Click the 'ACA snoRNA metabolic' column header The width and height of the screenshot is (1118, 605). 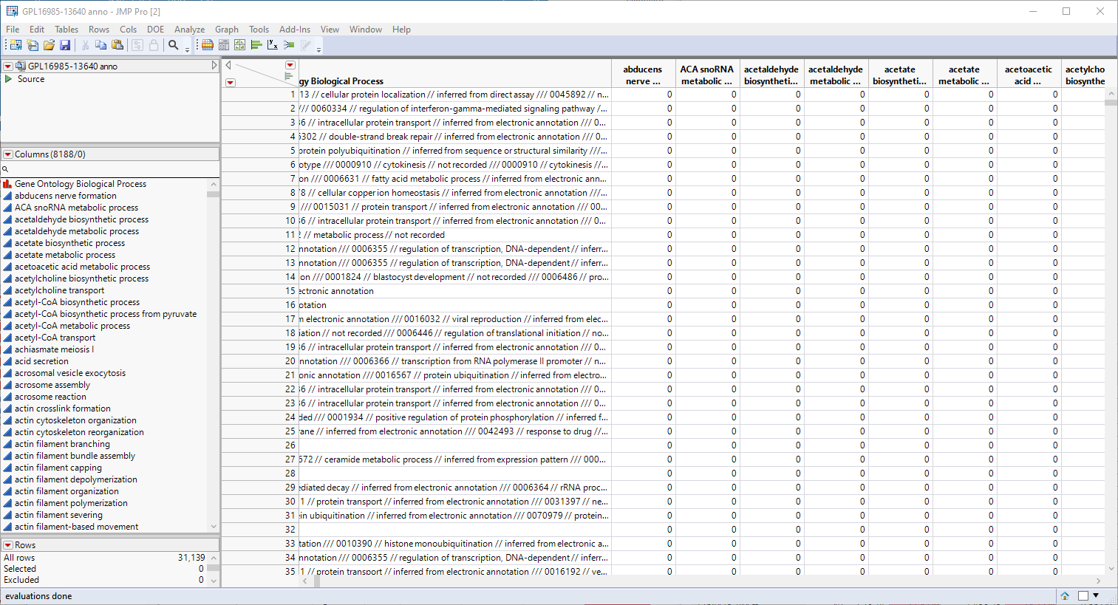(706, 75)
